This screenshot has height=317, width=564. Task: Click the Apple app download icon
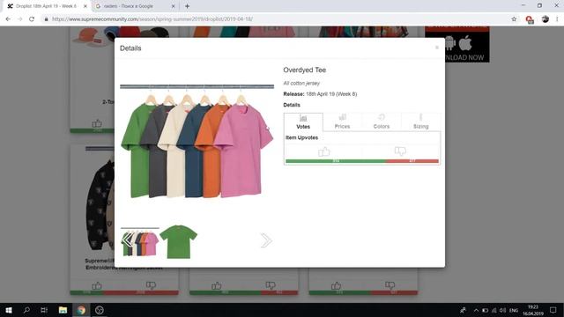point(465,43)
